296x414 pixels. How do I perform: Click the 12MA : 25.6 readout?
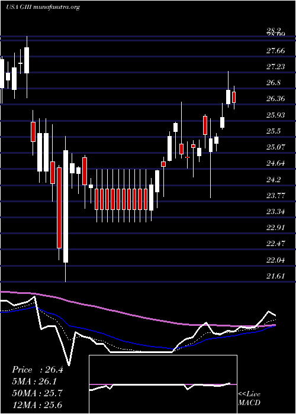(x=37, y=405)
